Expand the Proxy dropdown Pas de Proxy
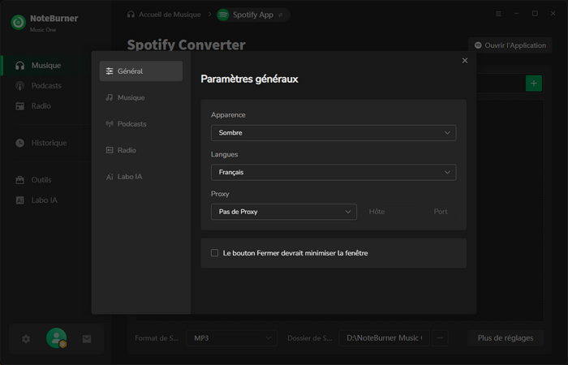This screenshot has height=365, width=568. coord(283,212)
